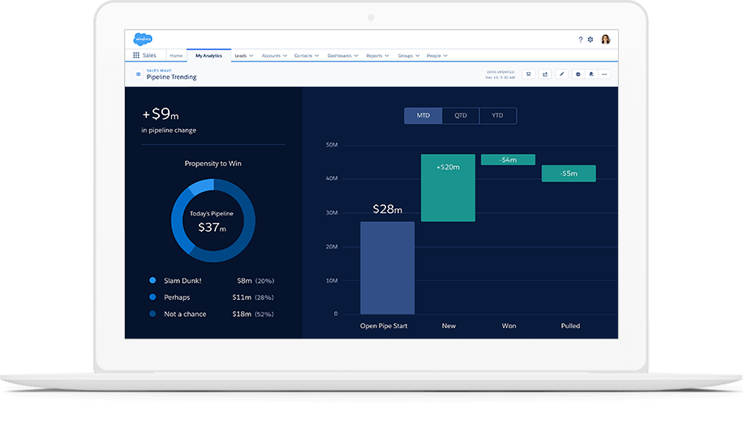Open the more options ellipsis button
This screenshot has height=423, width=743.
604,74
